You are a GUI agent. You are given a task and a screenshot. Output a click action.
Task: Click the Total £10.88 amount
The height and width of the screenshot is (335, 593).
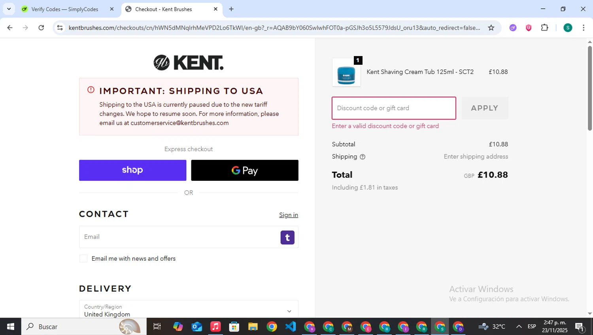pos(493,175)
